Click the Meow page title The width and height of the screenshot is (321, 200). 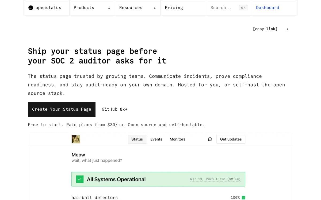pyautogui.click(x=78, y=155)
